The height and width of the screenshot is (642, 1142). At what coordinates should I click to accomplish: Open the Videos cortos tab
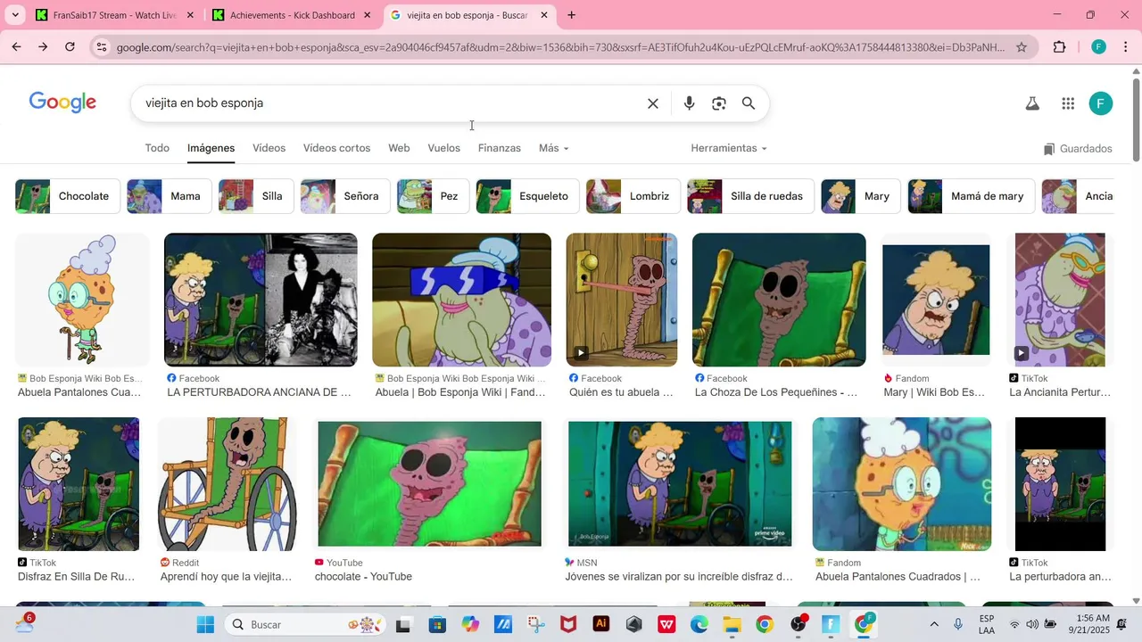tap(336, 148)
